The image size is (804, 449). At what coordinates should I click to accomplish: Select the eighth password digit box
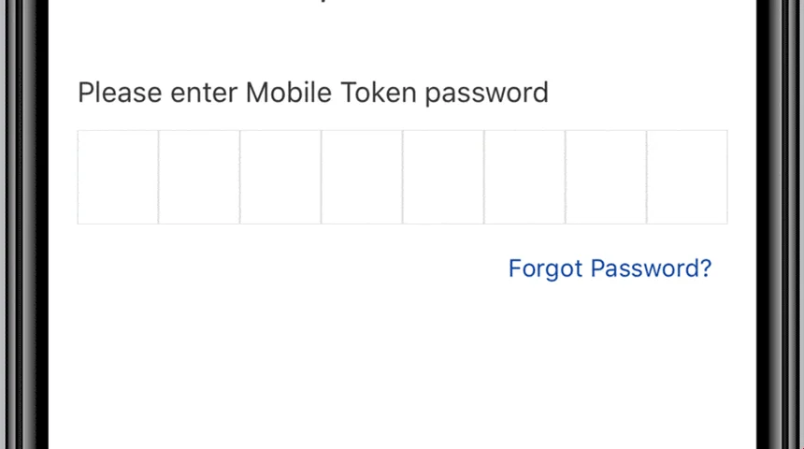[x=687, y=177]
